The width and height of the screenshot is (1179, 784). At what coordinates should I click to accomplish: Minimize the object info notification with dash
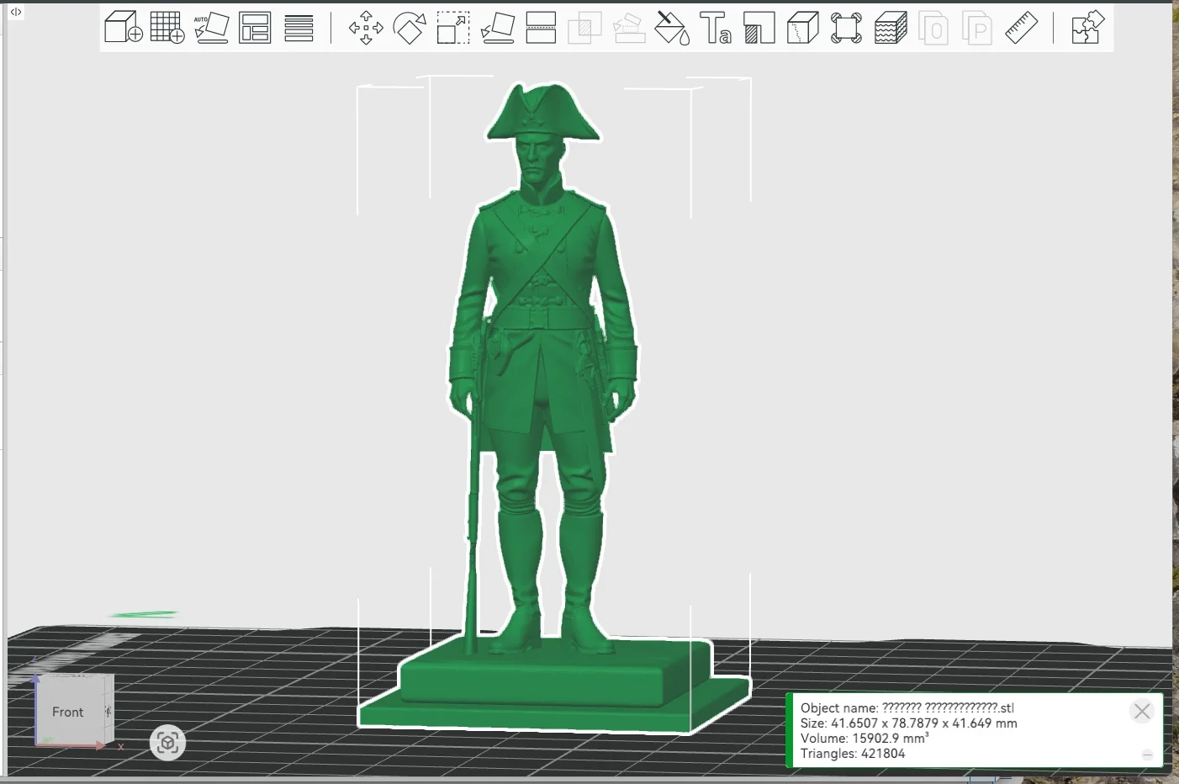pyautogui.click(x=1147, y=755)
